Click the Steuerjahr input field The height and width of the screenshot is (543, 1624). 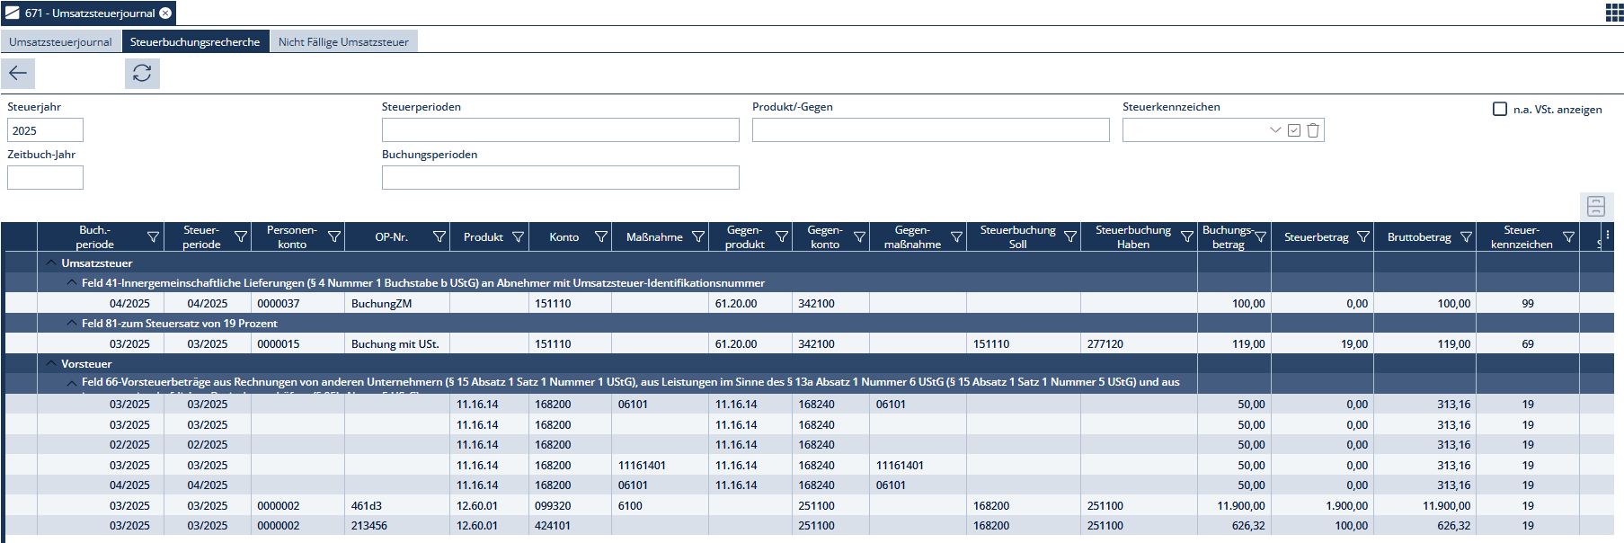pos(45,130)
